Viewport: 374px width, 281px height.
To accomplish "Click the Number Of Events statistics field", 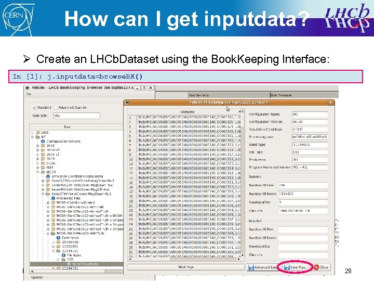I will coord(303,194).
